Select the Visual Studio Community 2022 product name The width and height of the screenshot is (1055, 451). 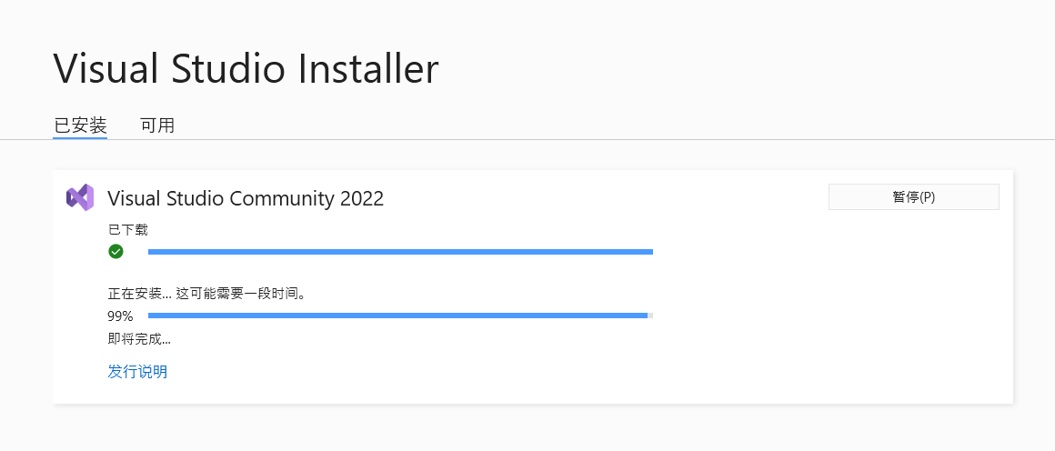coord(246,198)
